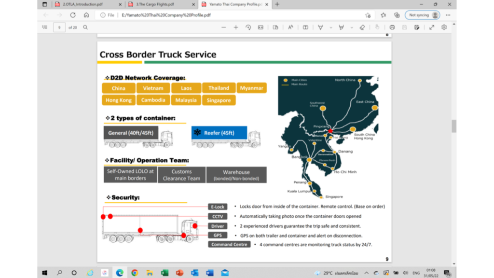Close the Cargo Flights.pdf tab
Screen dimensions: 494x278
pos(193,4)
